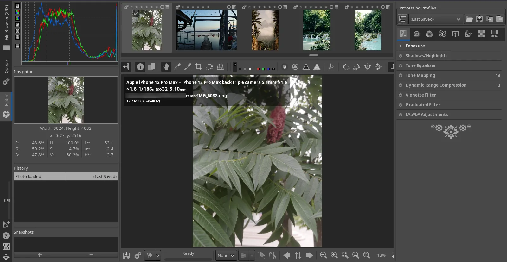507x262 pixels.
Task: Click the histogram RGB indicator bar
Action: click(x=70, y=63)
